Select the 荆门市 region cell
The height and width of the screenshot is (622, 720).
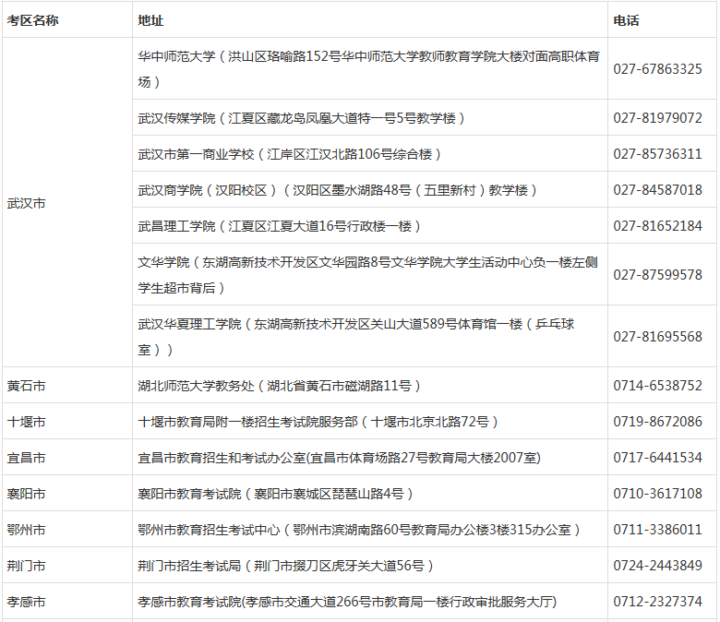pos(67,565)
